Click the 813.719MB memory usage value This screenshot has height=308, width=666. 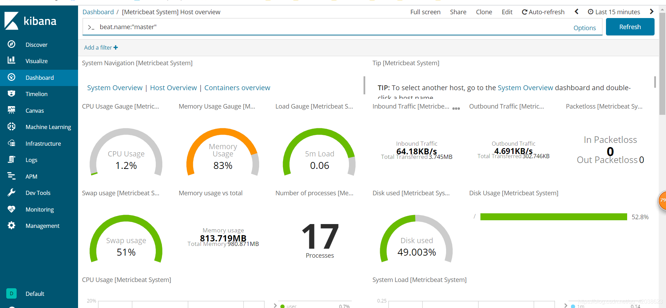click(223, 238)
